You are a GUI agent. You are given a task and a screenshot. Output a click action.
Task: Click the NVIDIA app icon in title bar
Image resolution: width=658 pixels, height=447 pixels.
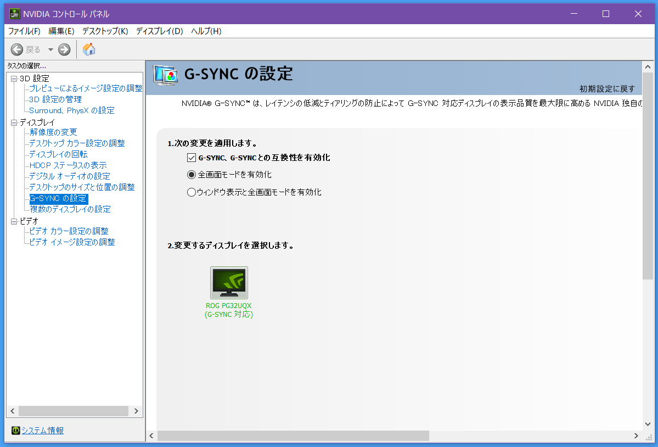pos(14,14)
